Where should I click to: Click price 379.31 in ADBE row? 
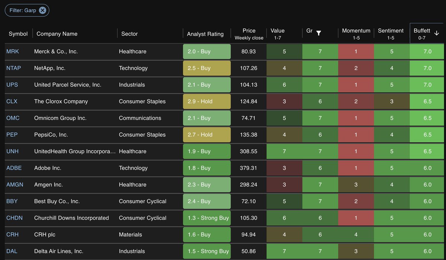(249, 168)
